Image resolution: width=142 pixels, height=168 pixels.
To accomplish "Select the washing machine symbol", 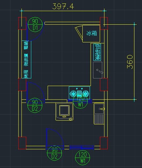I will coord(64,112).
